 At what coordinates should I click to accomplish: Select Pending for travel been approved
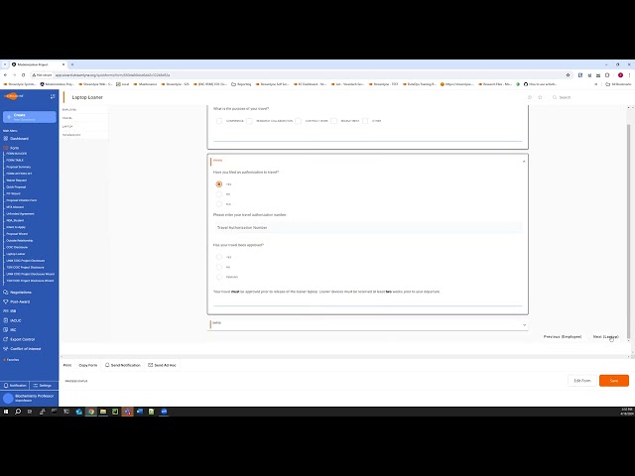(219, 277)
